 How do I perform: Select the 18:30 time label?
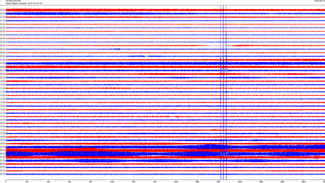click(2, 140)
